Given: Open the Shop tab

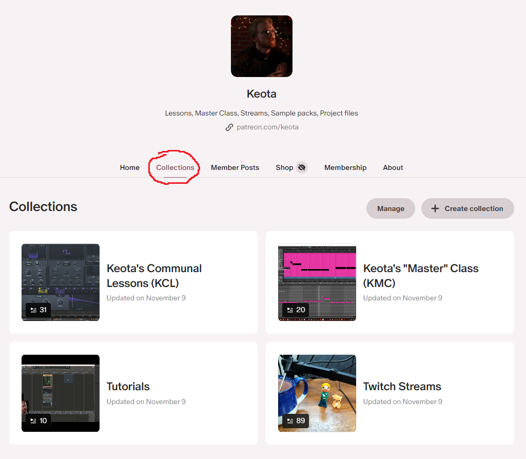Looking at the screenshot, I should [x=284, y=167].
